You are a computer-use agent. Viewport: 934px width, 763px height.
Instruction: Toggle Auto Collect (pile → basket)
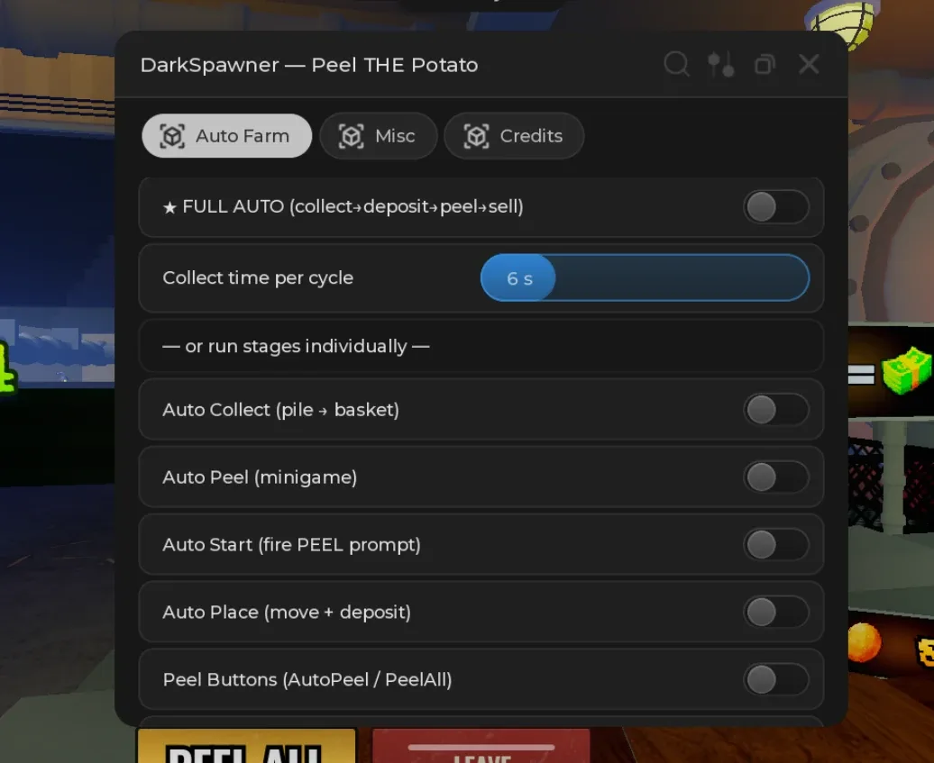point(776,410)
